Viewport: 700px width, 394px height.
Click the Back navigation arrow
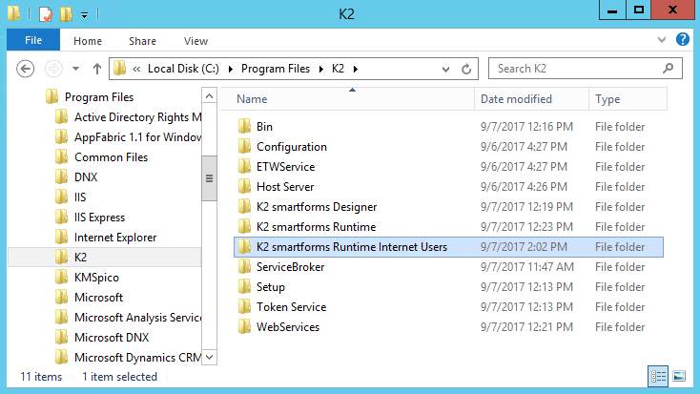[26, 69]
